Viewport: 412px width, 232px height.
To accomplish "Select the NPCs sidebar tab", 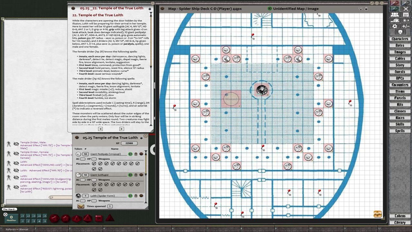I will (399, 78).
